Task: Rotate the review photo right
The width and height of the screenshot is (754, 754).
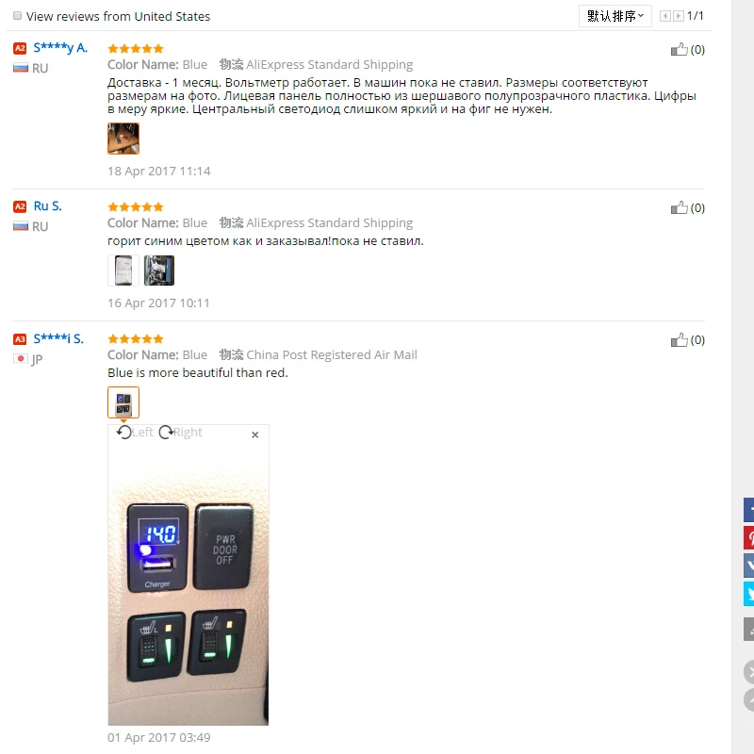Action: (181, 432)
